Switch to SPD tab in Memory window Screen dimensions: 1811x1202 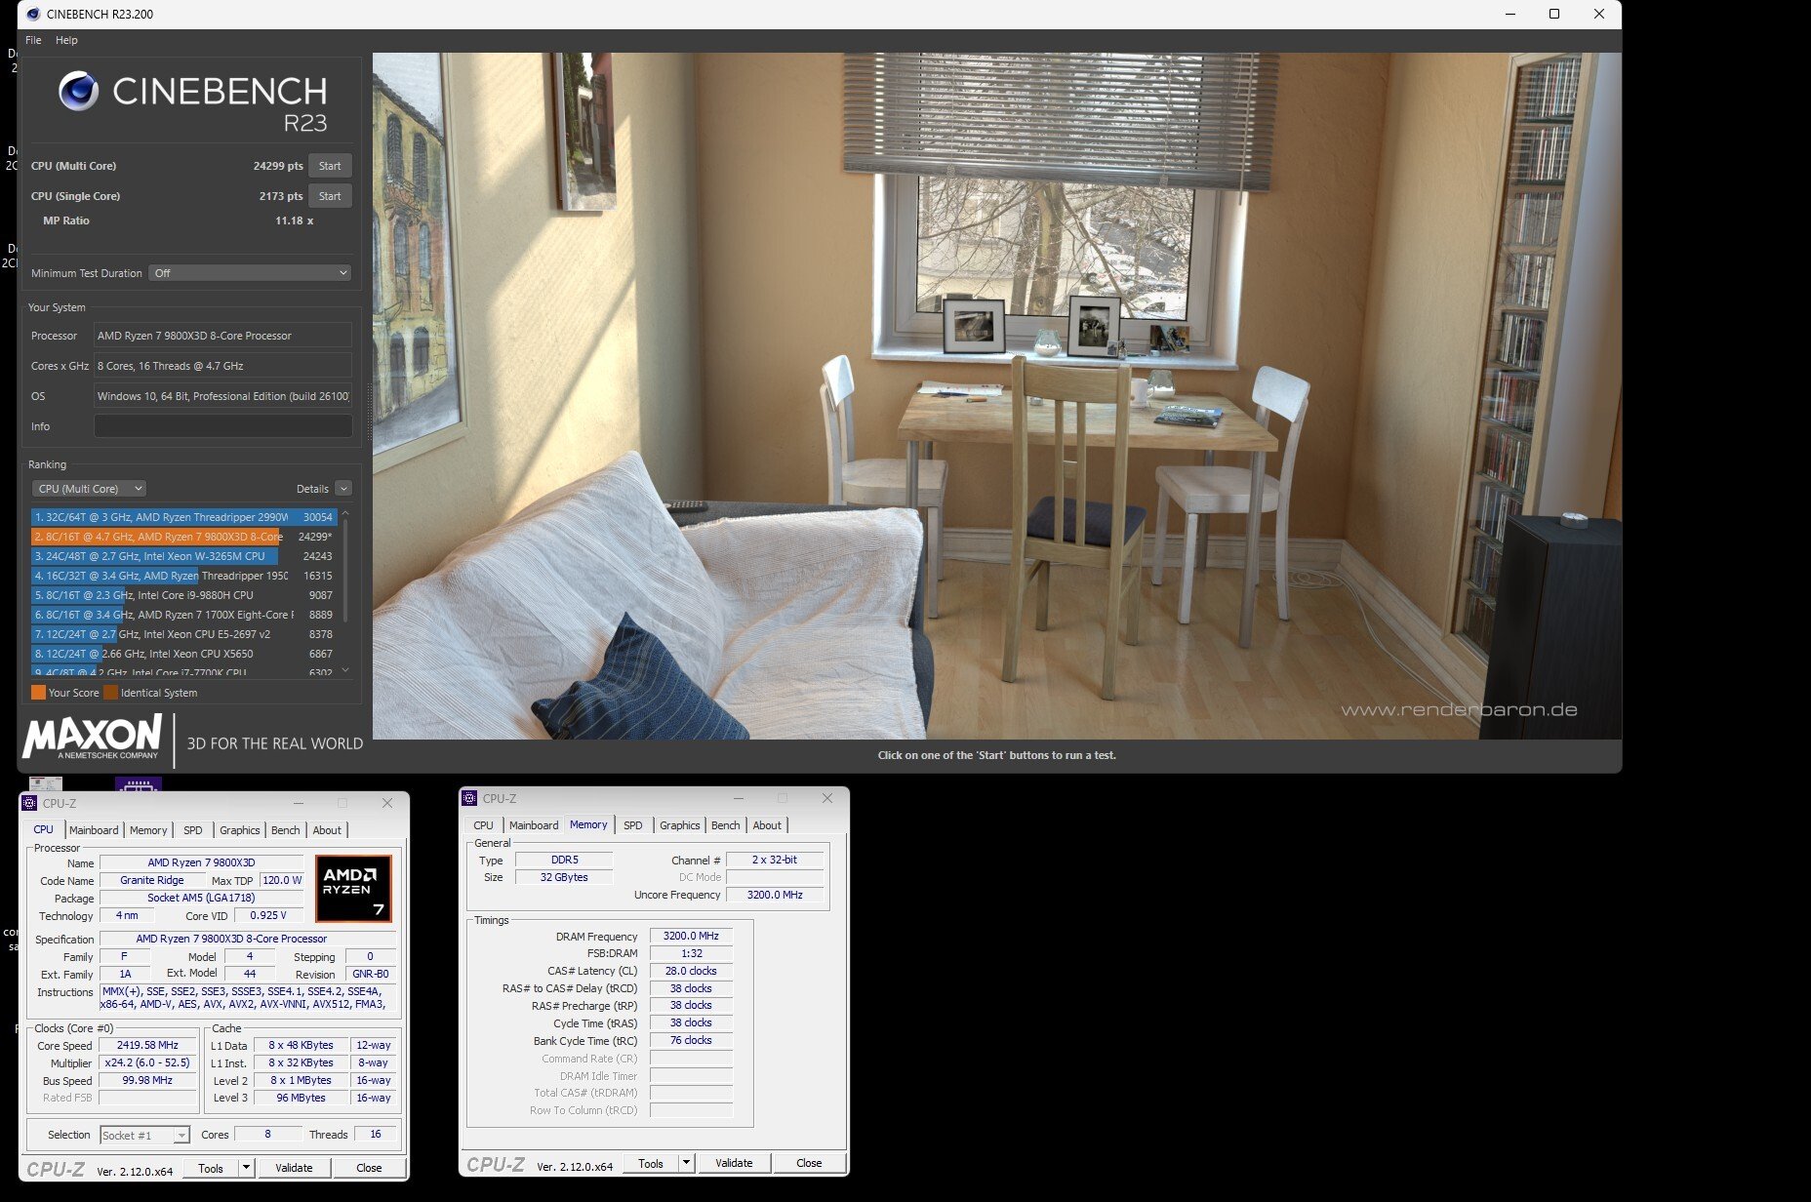(633, 825)
